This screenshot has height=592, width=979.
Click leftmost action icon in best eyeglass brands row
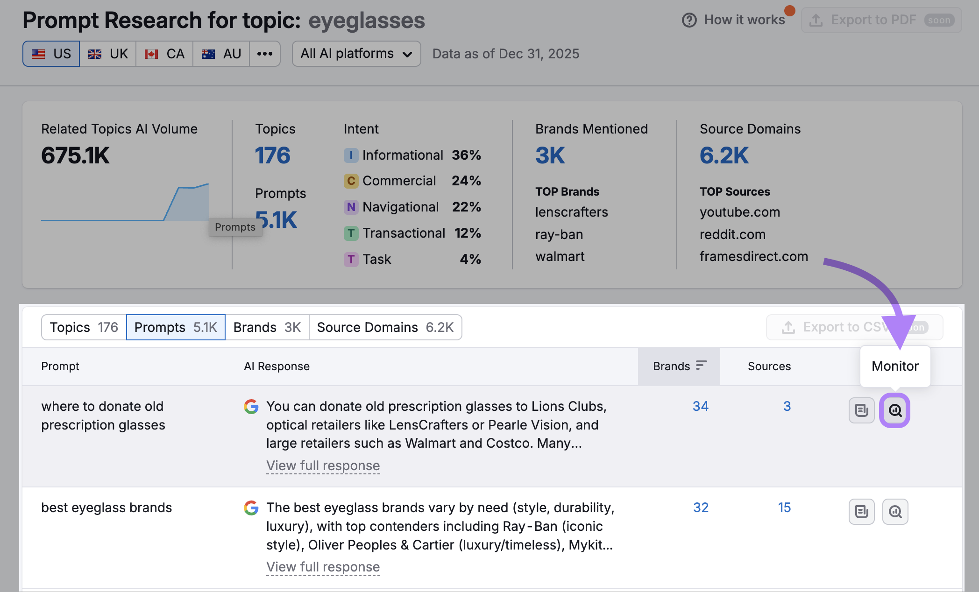pos(861,512)
